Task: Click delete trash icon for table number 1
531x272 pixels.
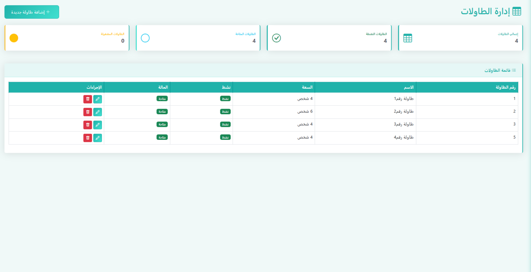Action: coord(88,99)
